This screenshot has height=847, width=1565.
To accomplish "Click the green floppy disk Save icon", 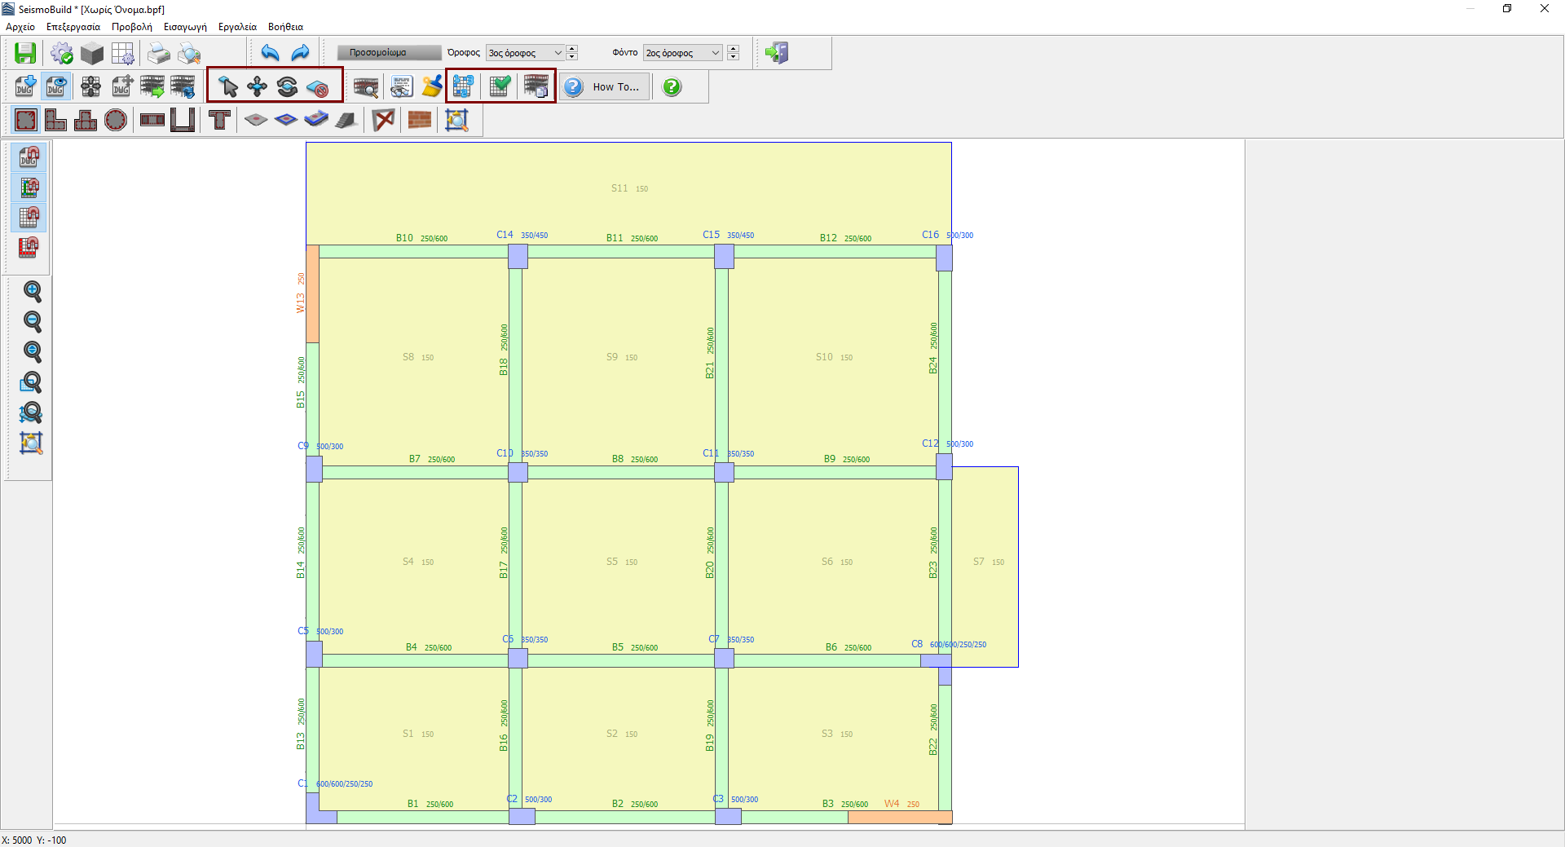I will point(25,53).
